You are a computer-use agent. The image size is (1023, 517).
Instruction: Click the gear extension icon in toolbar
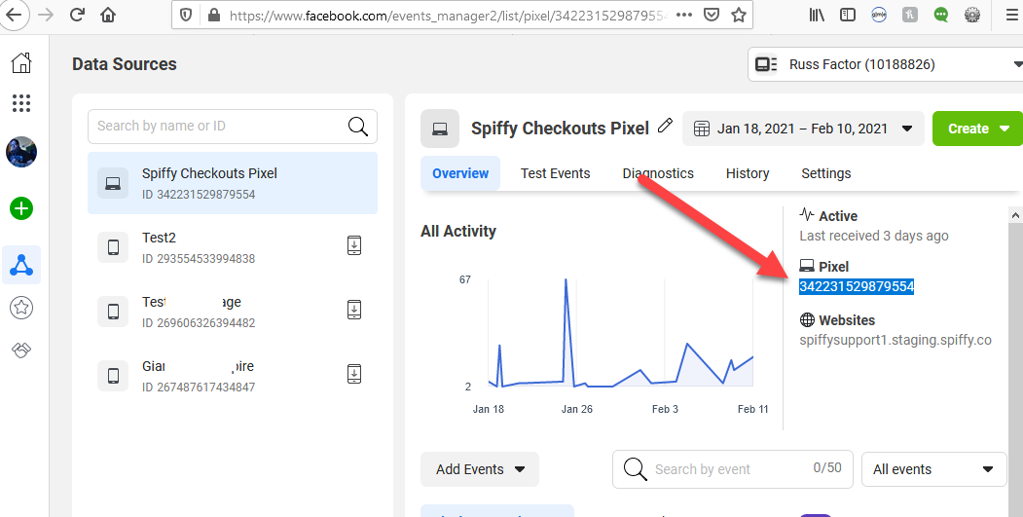click(972, 15)
